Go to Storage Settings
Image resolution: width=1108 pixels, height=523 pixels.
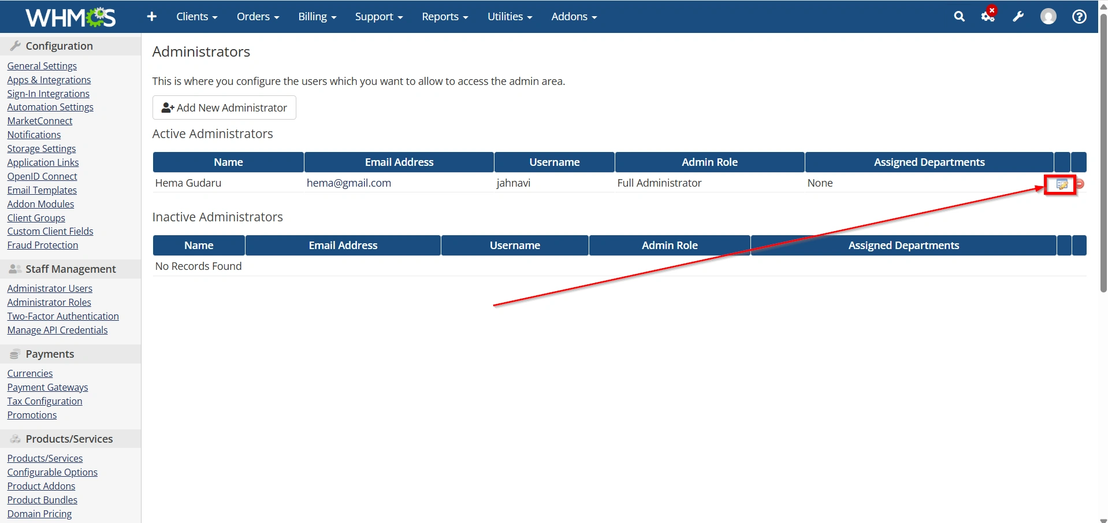(x=41, y=149)
